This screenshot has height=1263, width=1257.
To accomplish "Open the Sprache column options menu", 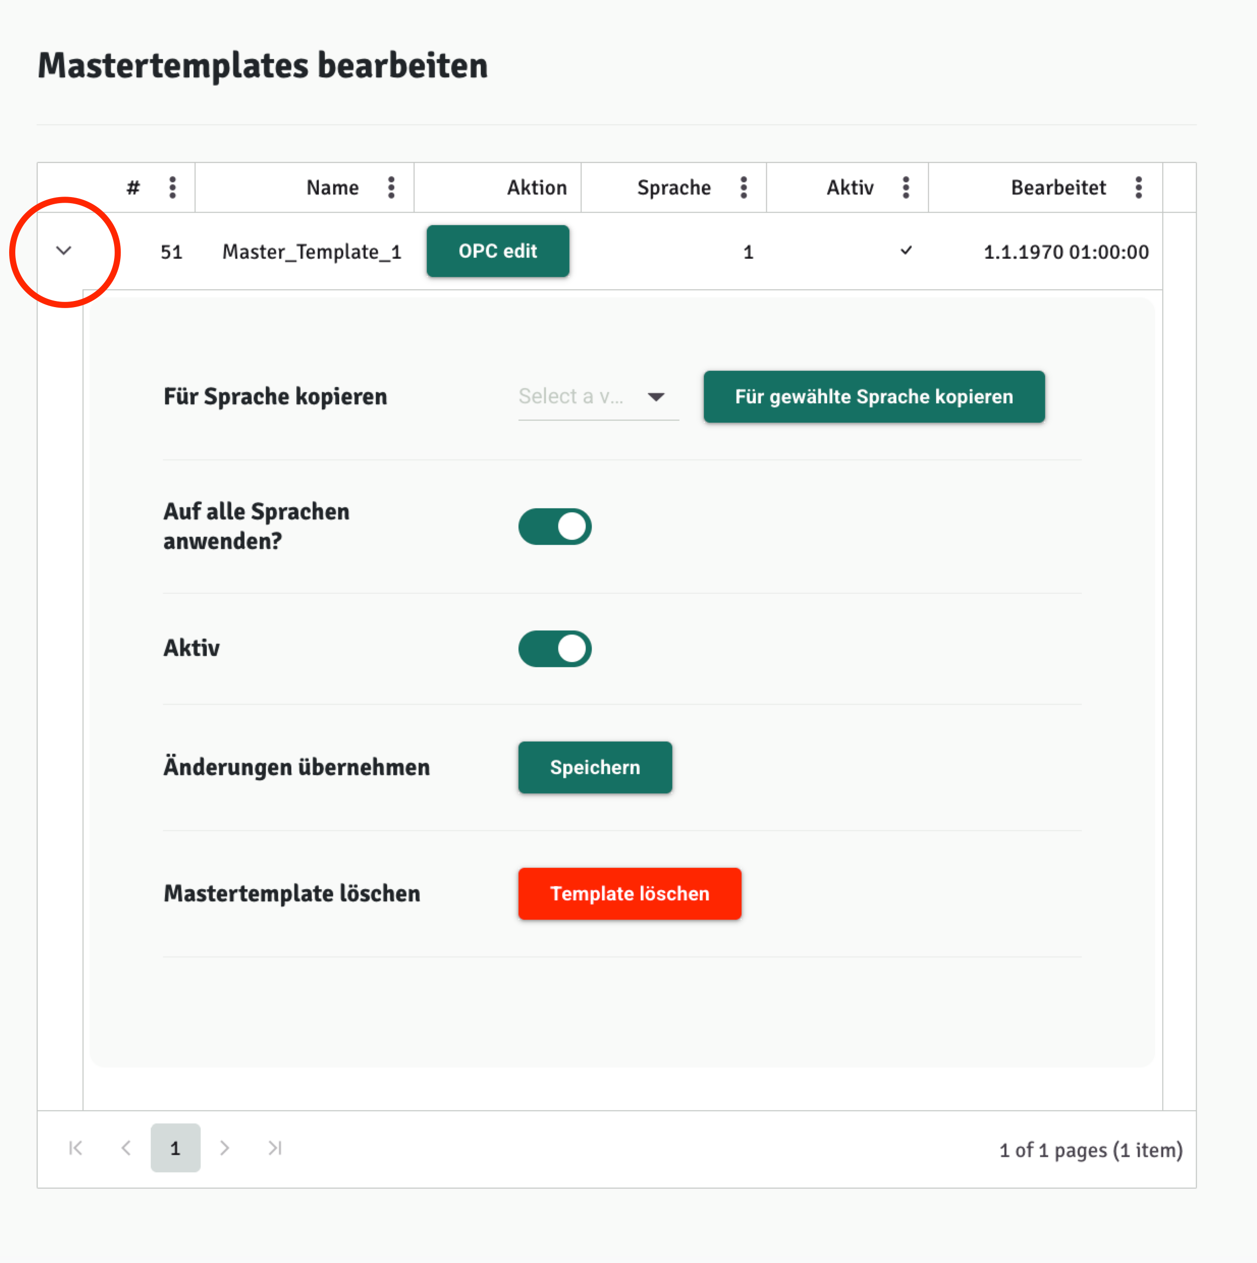I will point(743,187).
